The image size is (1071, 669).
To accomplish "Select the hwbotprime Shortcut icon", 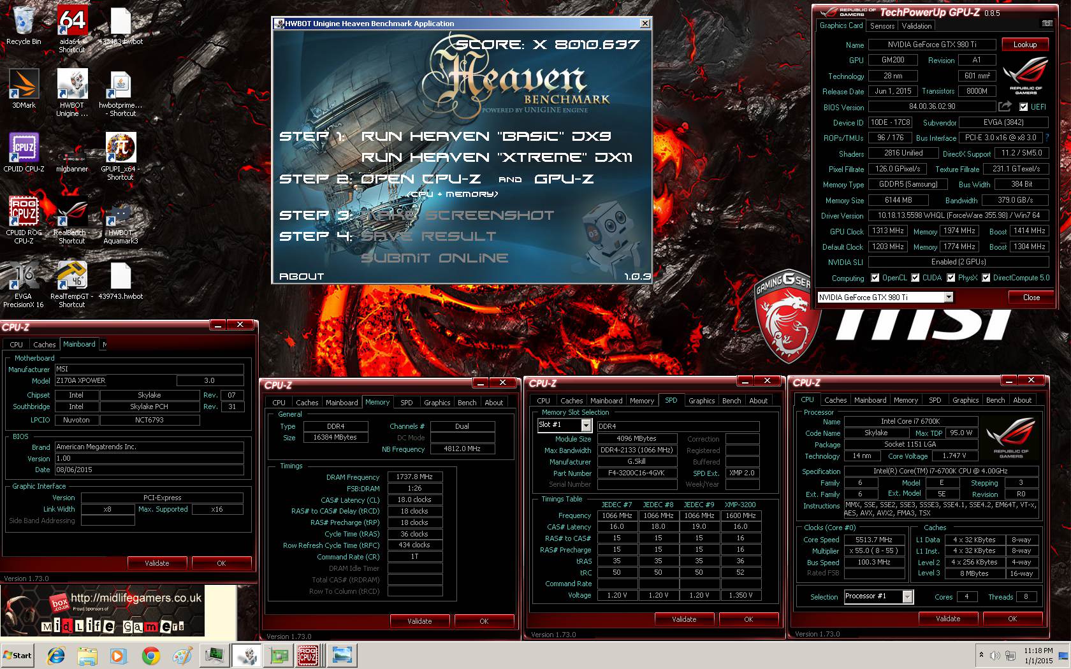I will pyautogui.click(x=120, y=93).
